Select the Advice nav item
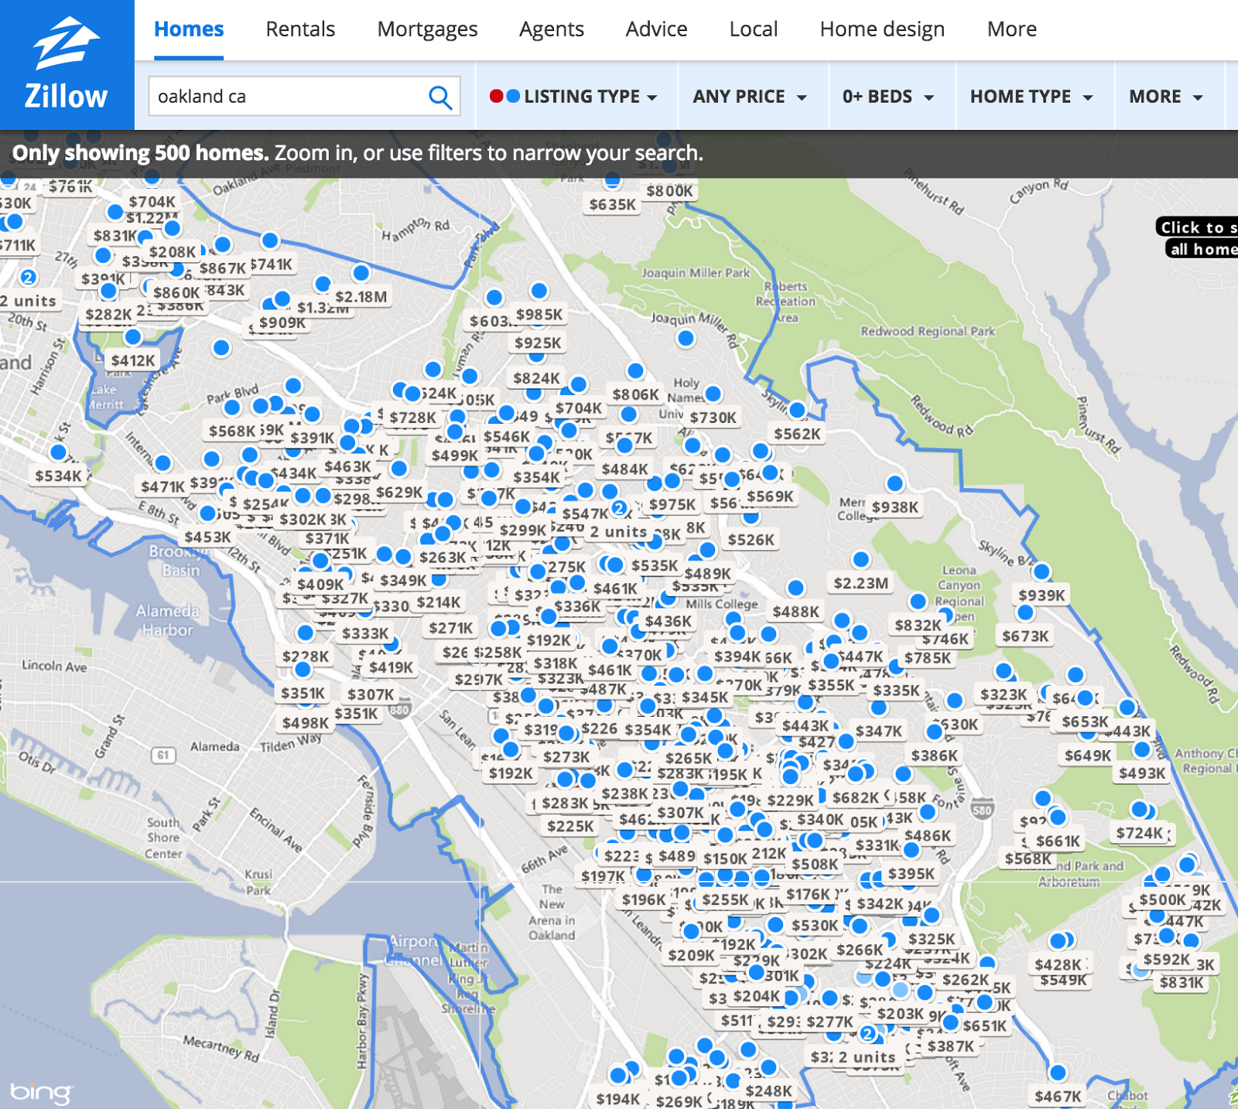 (x=656, y=29)
